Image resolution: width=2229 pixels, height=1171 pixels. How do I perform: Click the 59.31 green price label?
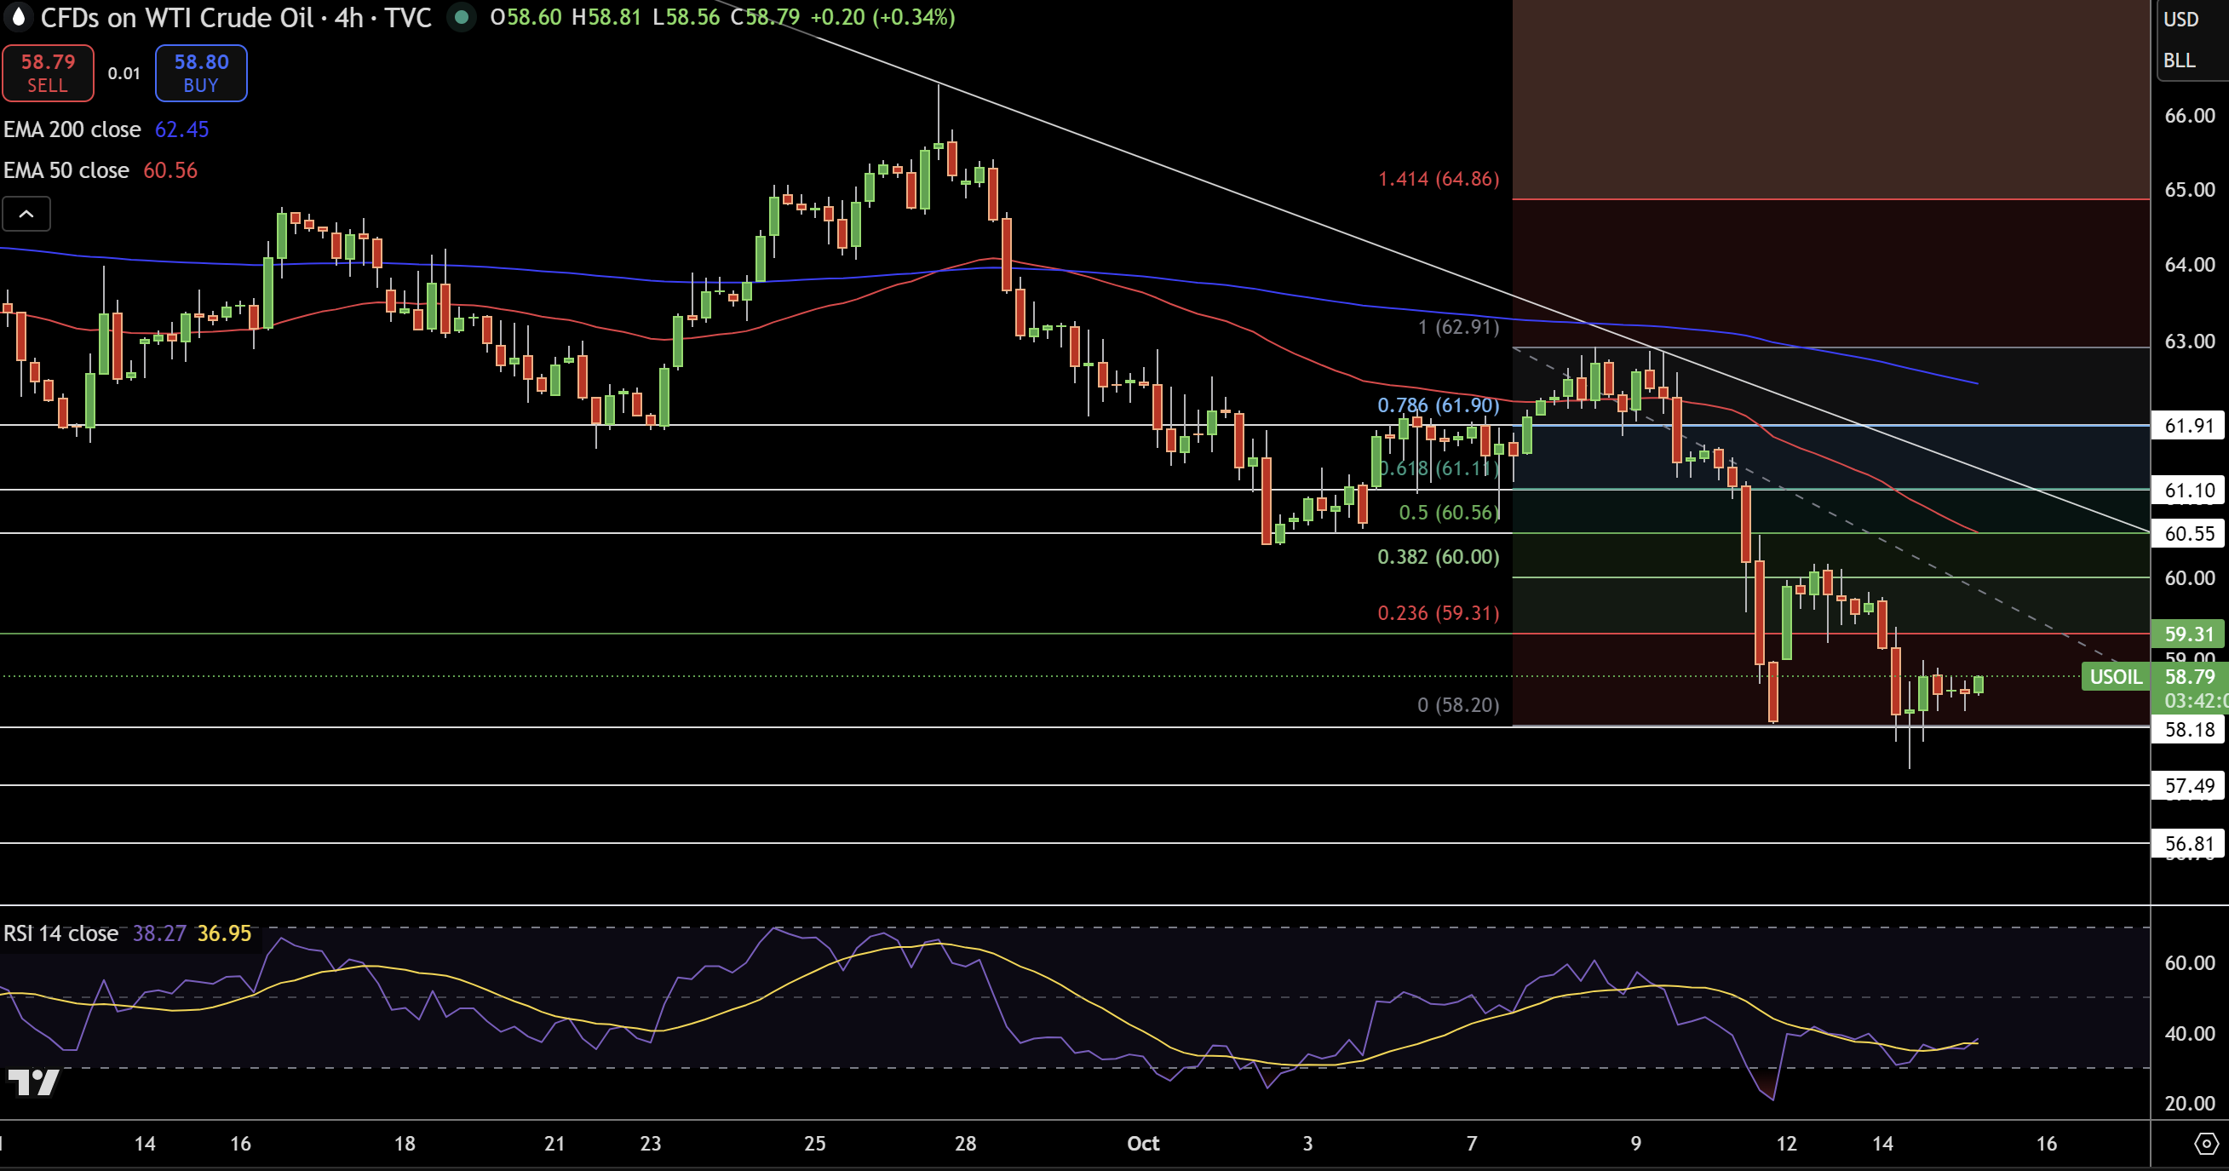pos(2188,634)
